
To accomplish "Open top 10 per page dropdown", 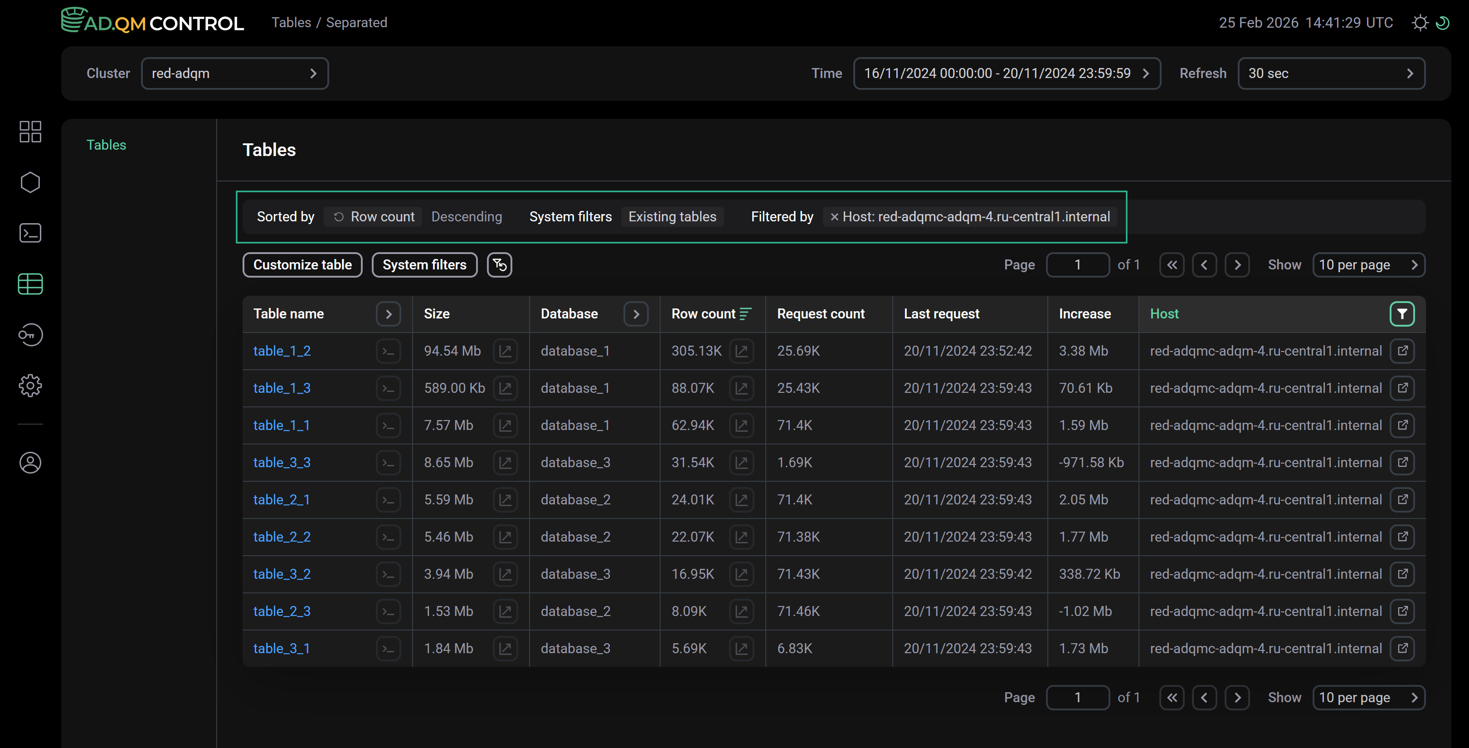I will click(1369, 265).
